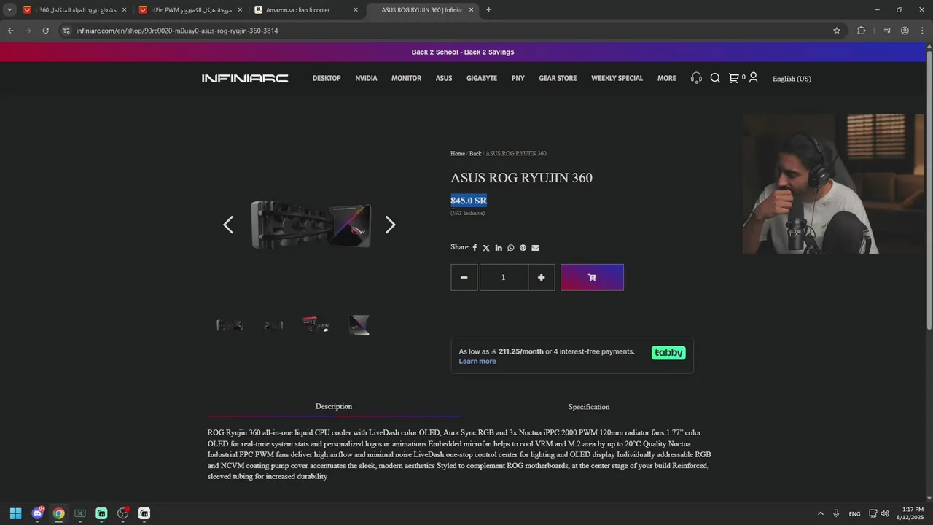Click the quantity input field
The width and height of the screenshot is (933, 525).
coord(503,277)
